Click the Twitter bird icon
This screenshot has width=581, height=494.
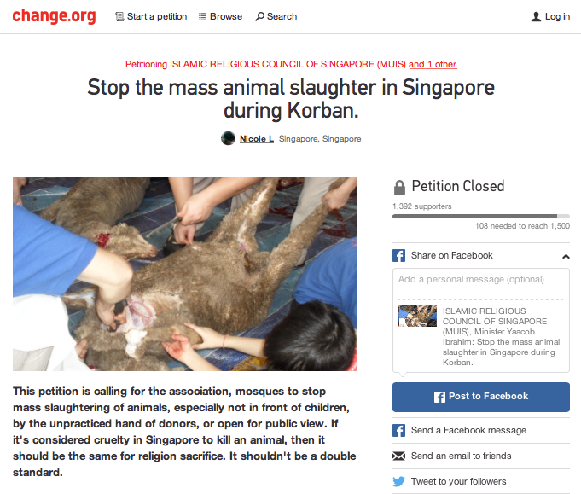click(398, 481)
